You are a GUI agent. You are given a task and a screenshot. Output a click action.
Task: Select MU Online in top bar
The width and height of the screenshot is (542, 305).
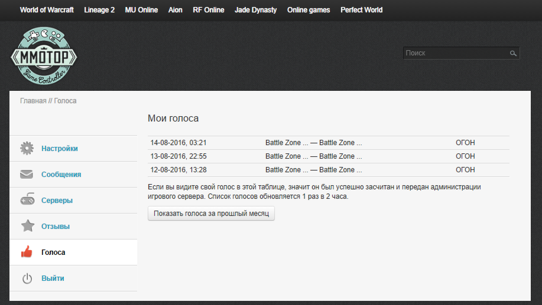[141, 10]
